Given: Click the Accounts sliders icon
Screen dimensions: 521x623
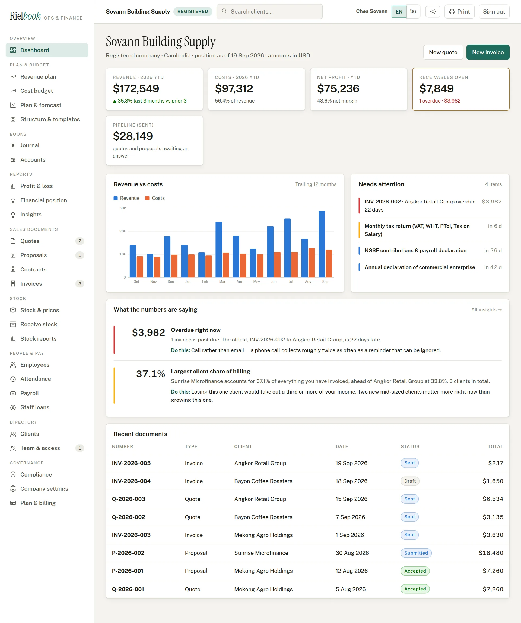Looking at the screenshot, I should tap(13, 159).
